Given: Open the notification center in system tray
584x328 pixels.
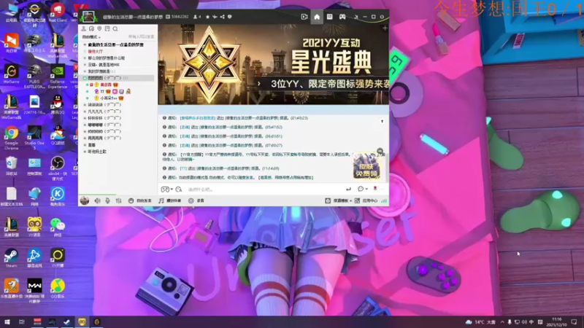Looking at the screenshot, I should coord(574,322).
